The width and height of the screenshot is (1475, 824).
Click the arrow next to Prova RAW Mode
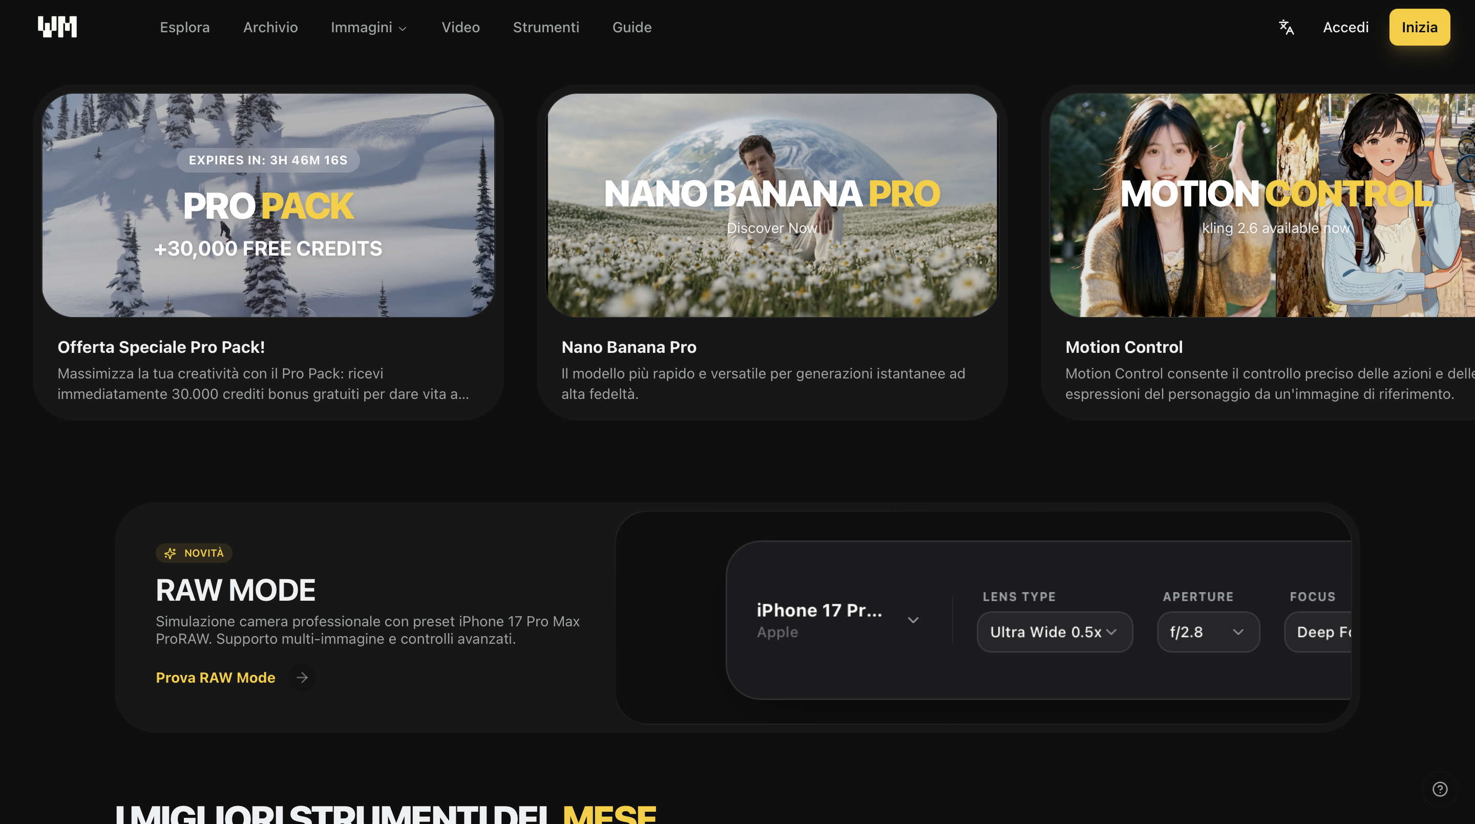click(302, 678)
